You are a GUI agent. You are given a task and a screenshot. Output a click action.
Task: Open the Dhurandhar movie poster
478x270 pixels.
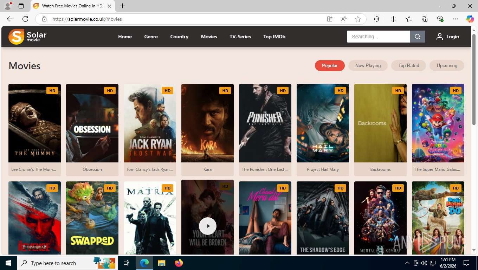(x=34, y=218)
